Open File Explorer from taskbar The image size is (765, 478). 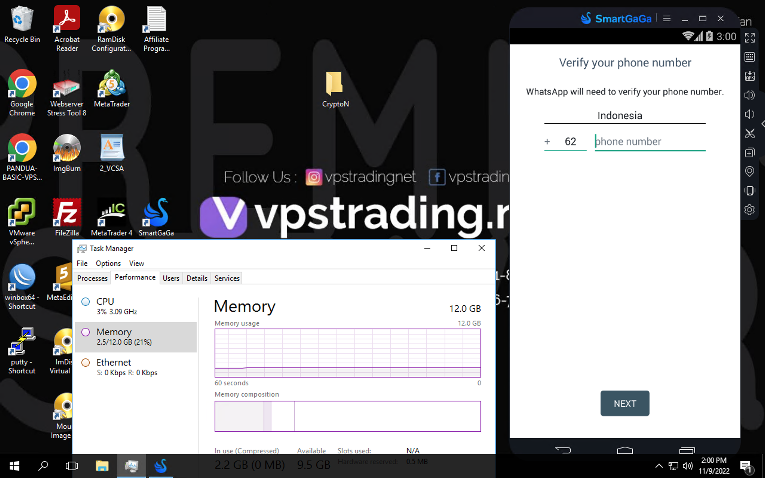click(102, 466)
